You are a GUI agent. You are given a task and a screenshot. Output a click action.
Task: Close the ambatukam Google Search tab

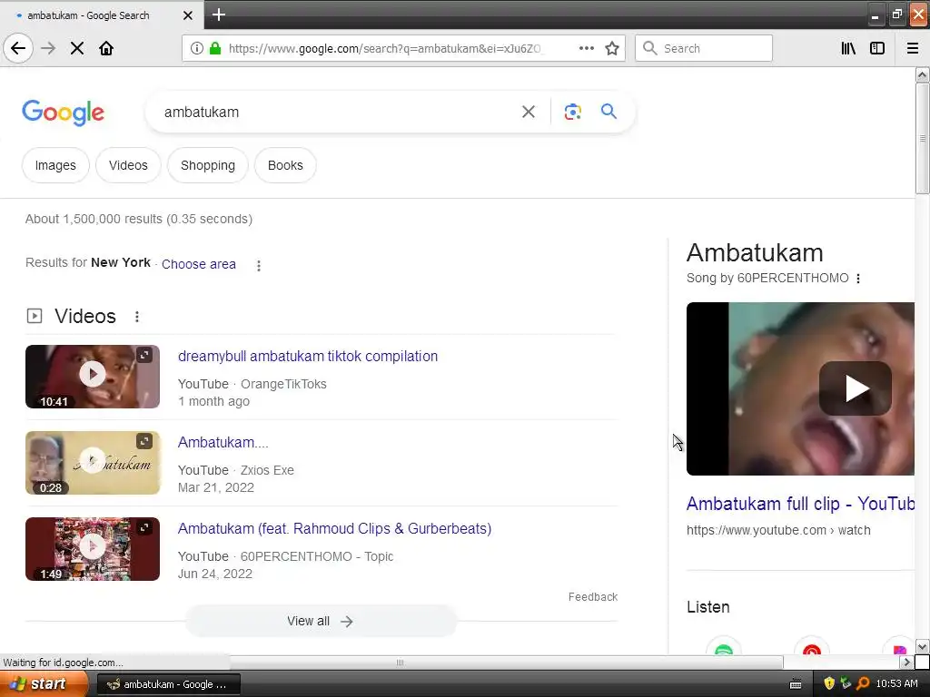coord(187,15)
